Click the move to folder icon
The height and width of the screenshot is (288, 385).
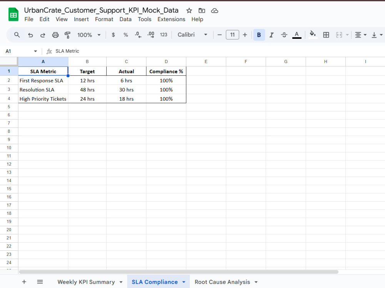[x=202, y=10]
